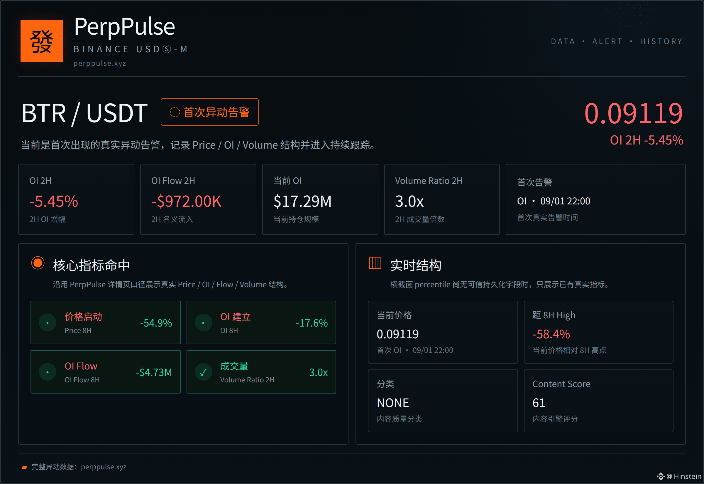This screenshot has width=704, height=484.
Task: Click the green dot icon in 价格启动 card
Action: [48, 323]
